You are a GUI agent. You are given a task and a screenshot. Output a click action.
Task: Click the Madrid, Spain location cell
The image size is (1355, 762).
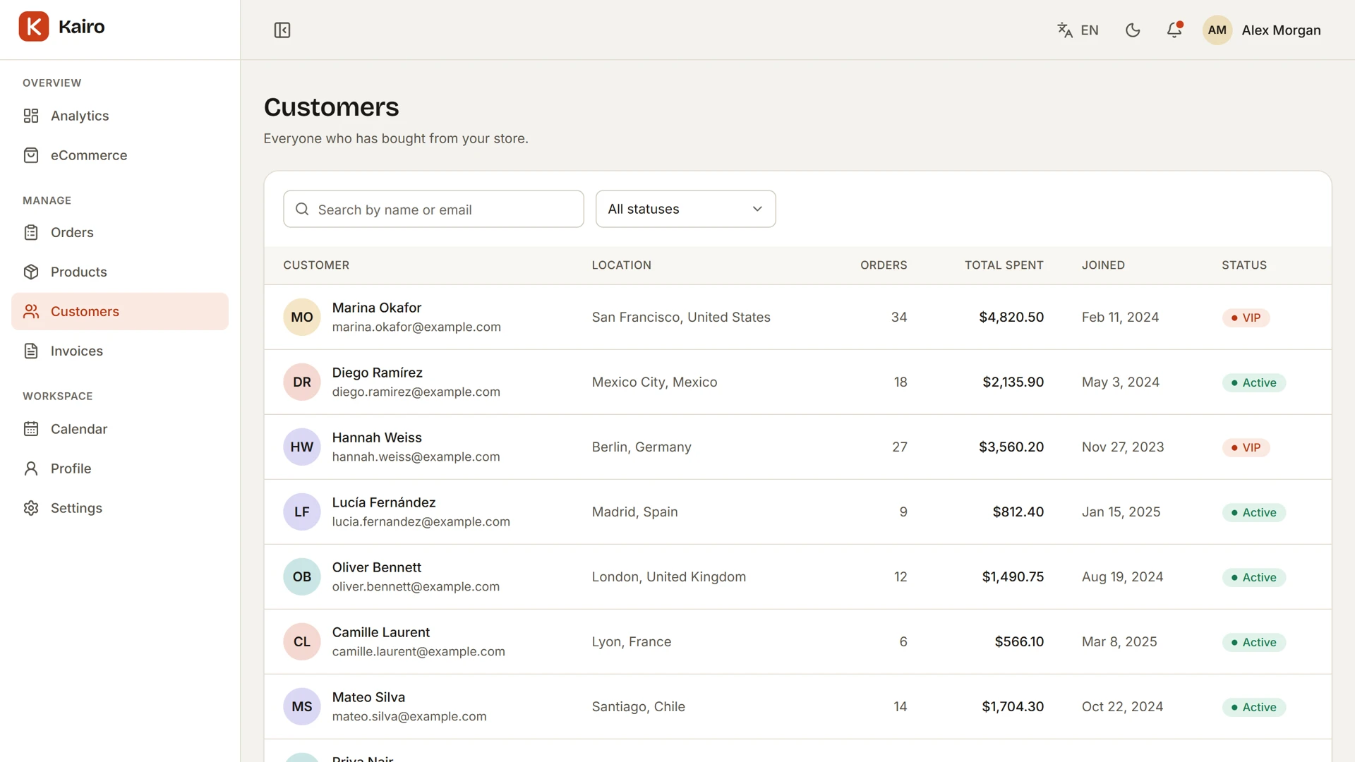point(634,512)
